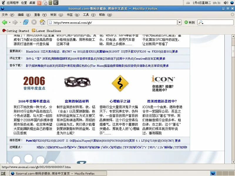Open the 姓美姓德还是姓中? article link
The height and width of the screenshot is (176, 235).
pos(162,101)
